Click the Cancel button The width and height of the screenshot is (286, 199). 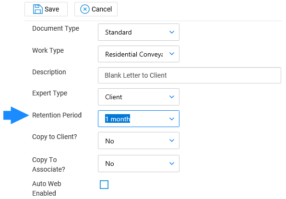96,9
